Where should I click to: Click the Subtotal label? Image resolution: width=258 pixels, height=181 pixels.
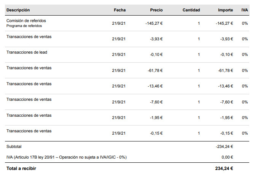click(x=14, y=146)
